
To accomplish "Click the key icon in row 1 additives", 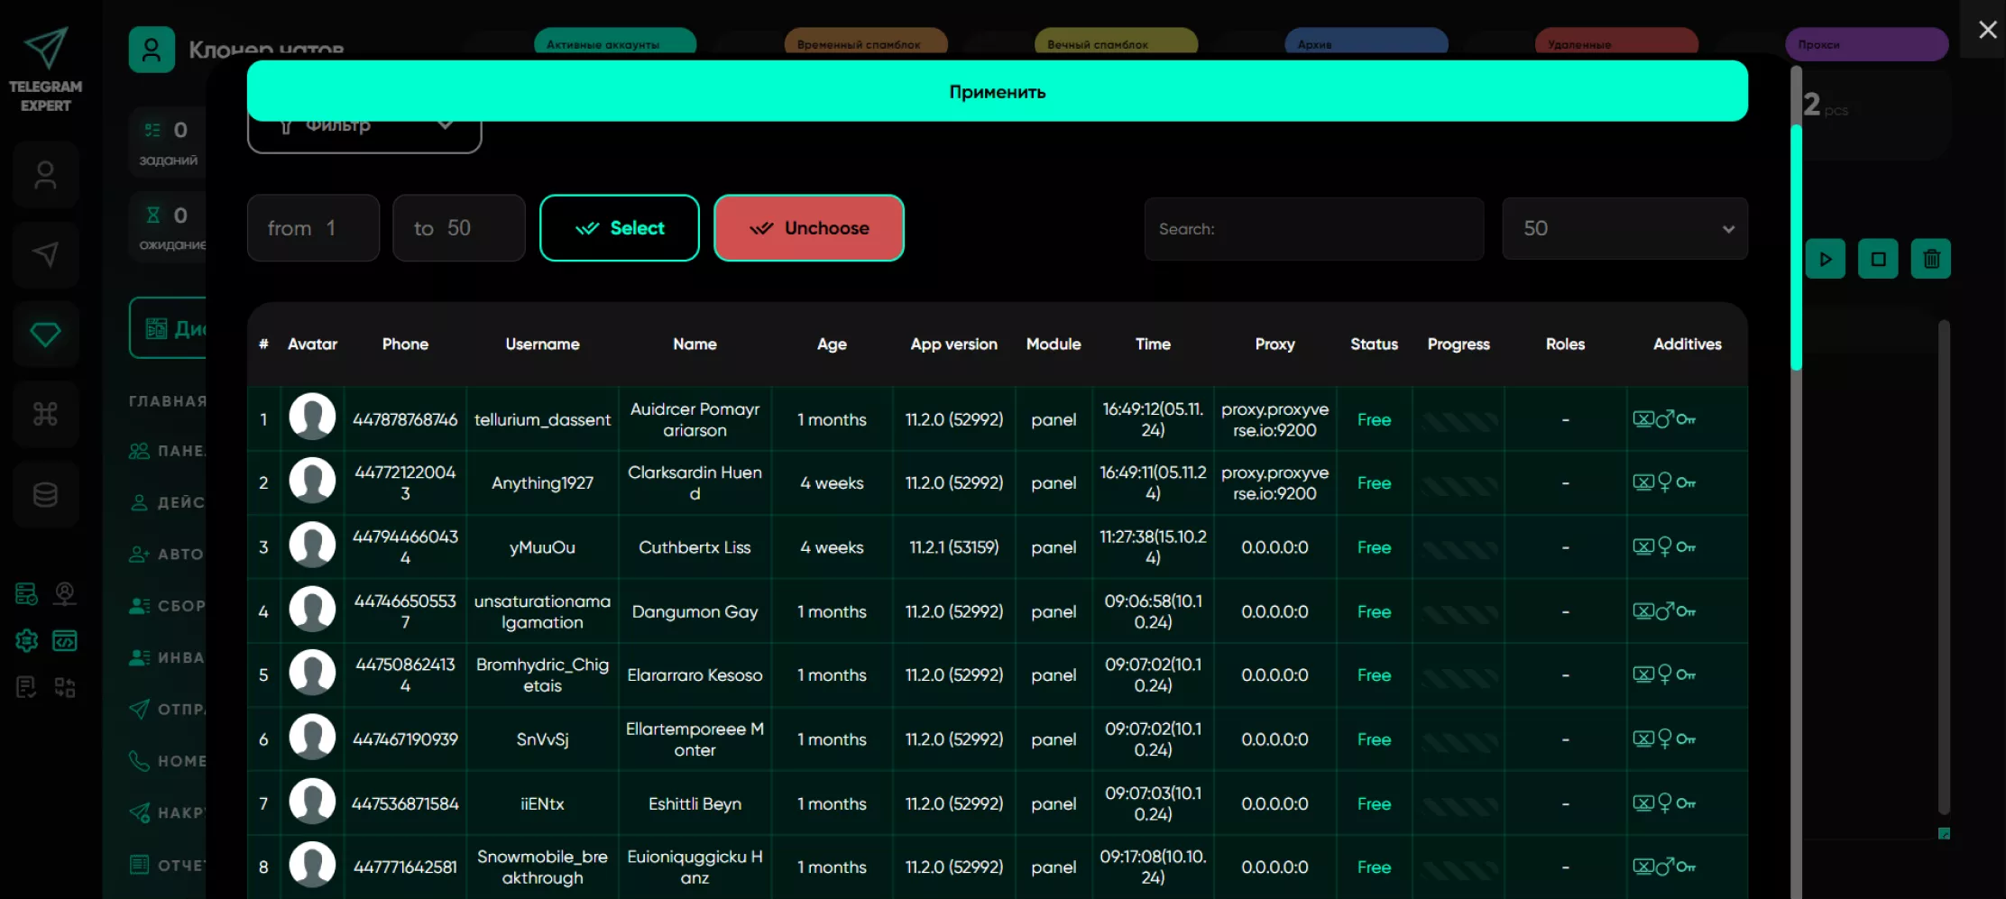I will [1686, 419].
